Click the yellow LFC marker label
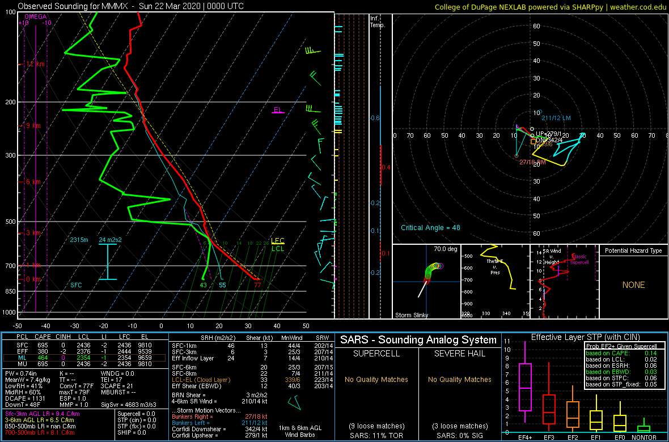Image resolution: width=669 pixels, height=442 pixels. click(278, 241)
